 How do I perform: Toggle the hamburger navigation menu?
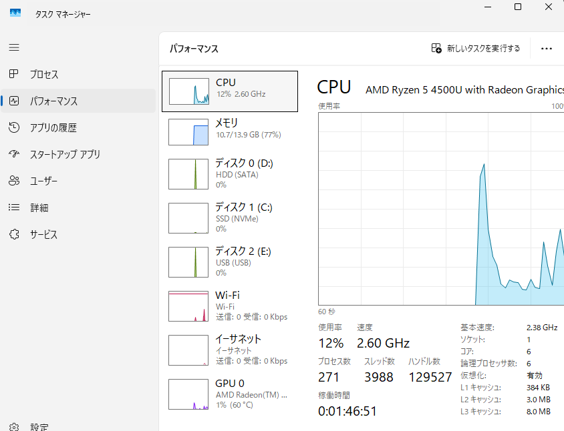point(14,47)
